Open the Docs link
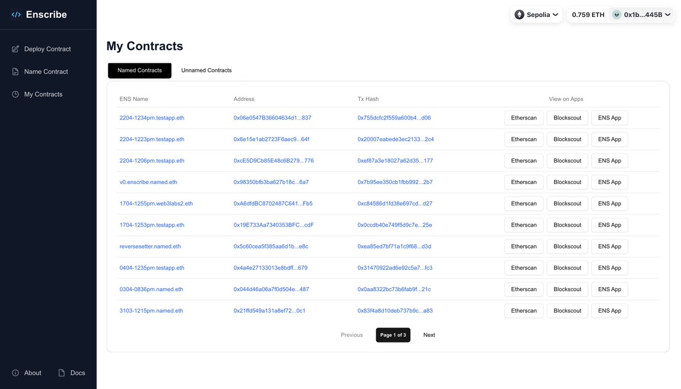The height and width of the screenshot is (389, 681). [72, 373]
